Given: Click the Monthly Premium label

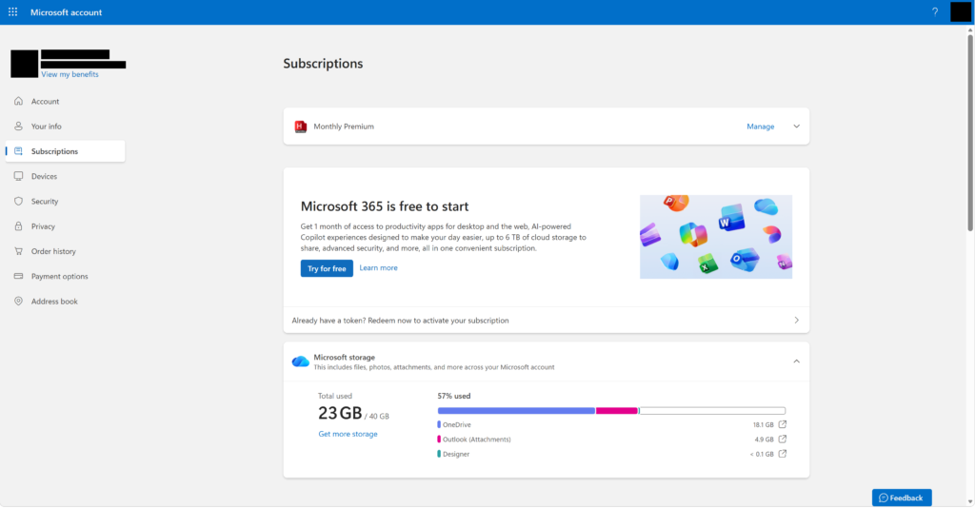Looking at the screenshot, I should [x=344, y=127].
